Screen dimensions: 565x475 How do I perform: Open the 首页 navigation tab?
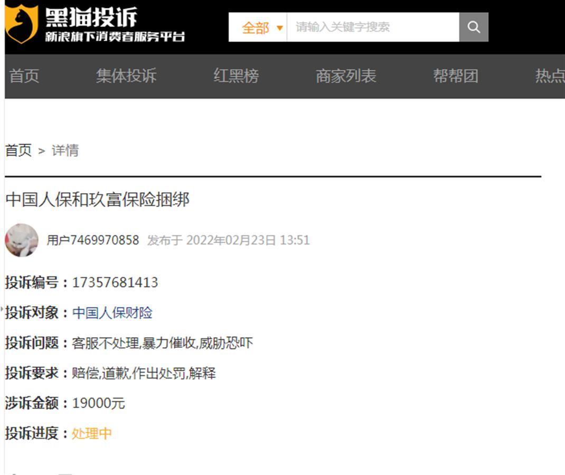24,76
